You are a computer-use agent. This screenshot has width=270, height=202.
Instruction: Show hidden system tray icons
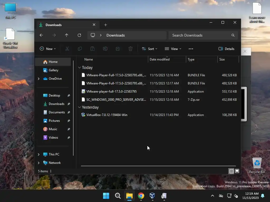(213, 196)
